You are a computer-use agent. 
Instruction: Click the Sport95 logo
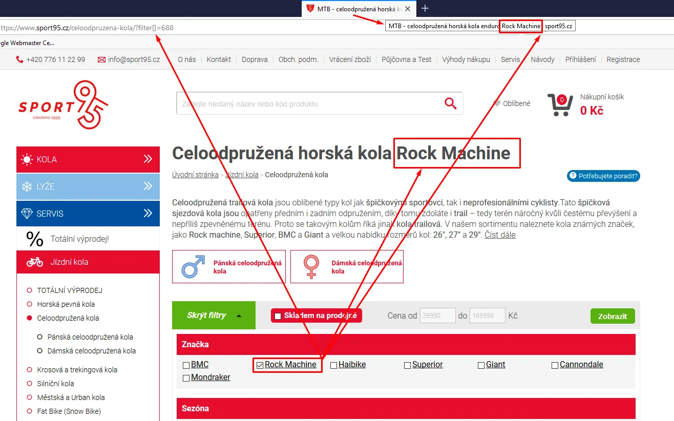(62, 104)
